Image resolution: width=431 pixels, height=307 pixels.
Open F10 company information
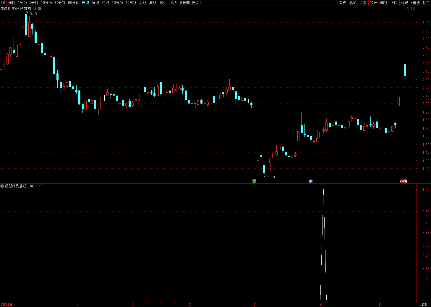(394, 3)
